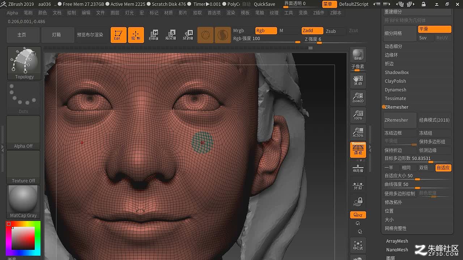Viewport: 463px width, 260px height.
Task: Select Z-axis rotation icon
Action: [360, 232]
